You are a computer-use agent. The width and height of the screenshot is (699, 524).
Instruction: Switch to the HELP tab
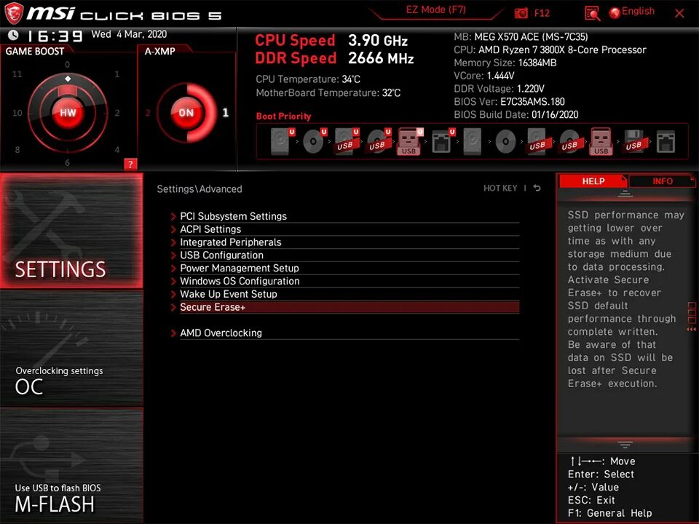(593, 181)
